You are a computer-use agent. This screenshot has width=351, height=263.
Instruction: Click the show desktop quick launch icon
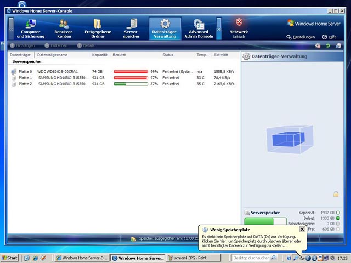(x=27, y=258)
